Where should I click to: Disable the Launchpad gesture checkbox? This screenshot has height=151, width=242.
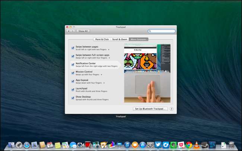(x=73, y=89)
